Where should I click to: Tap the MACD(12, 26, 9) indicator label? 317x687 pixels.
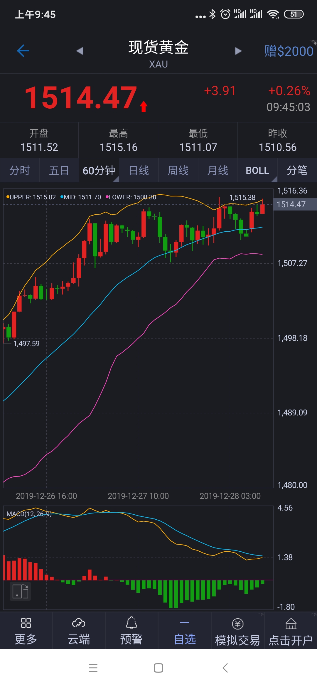(x=29, y=514)
